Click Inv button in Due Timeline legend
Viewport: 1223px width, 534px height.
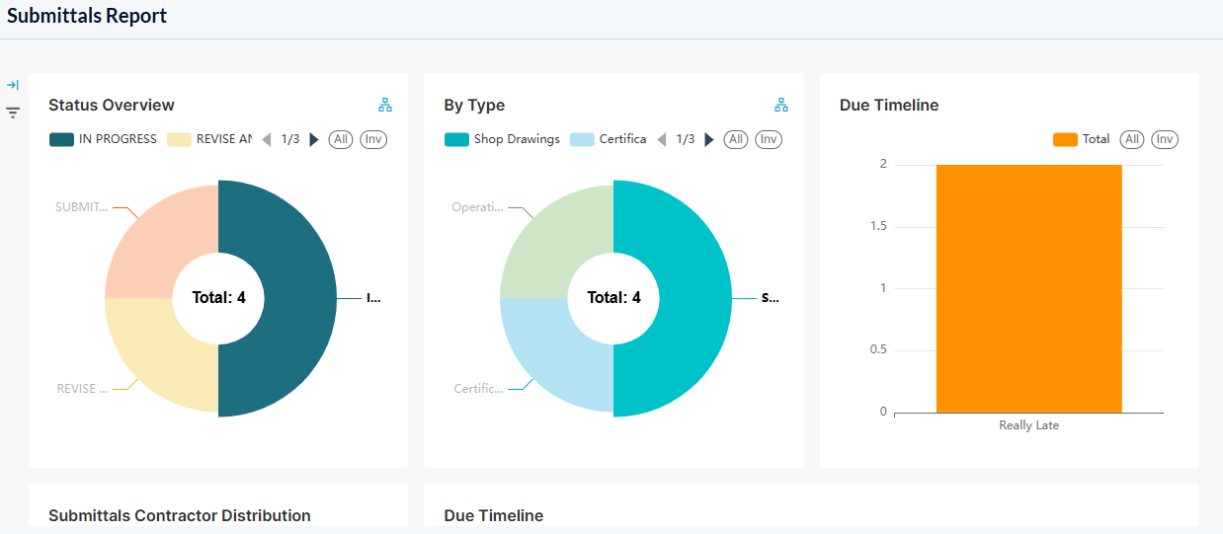pos(1165,139)
